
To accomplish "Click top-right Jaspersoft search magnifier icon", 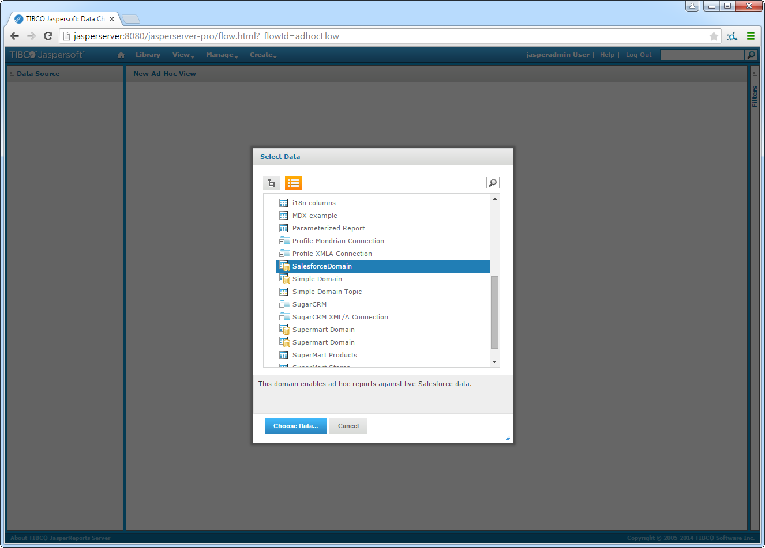I will [751, 55].
